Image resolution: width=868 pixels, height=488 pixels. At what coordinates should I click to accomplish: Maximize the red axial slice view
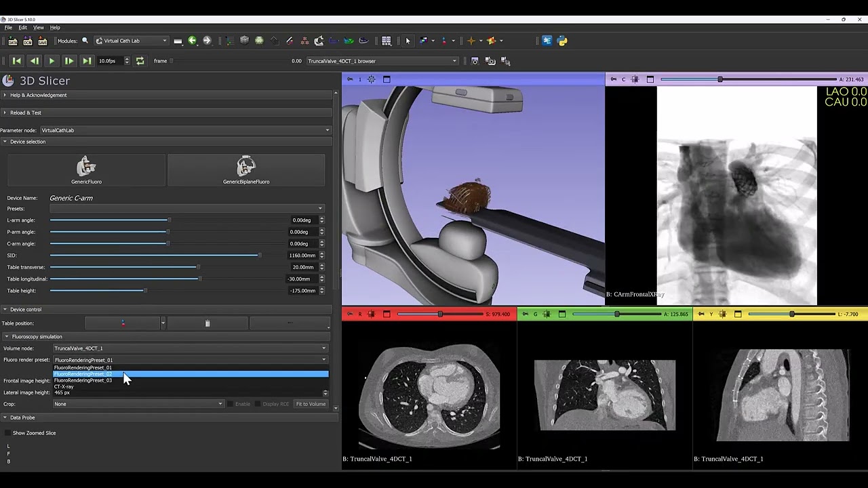coord(387,314)
